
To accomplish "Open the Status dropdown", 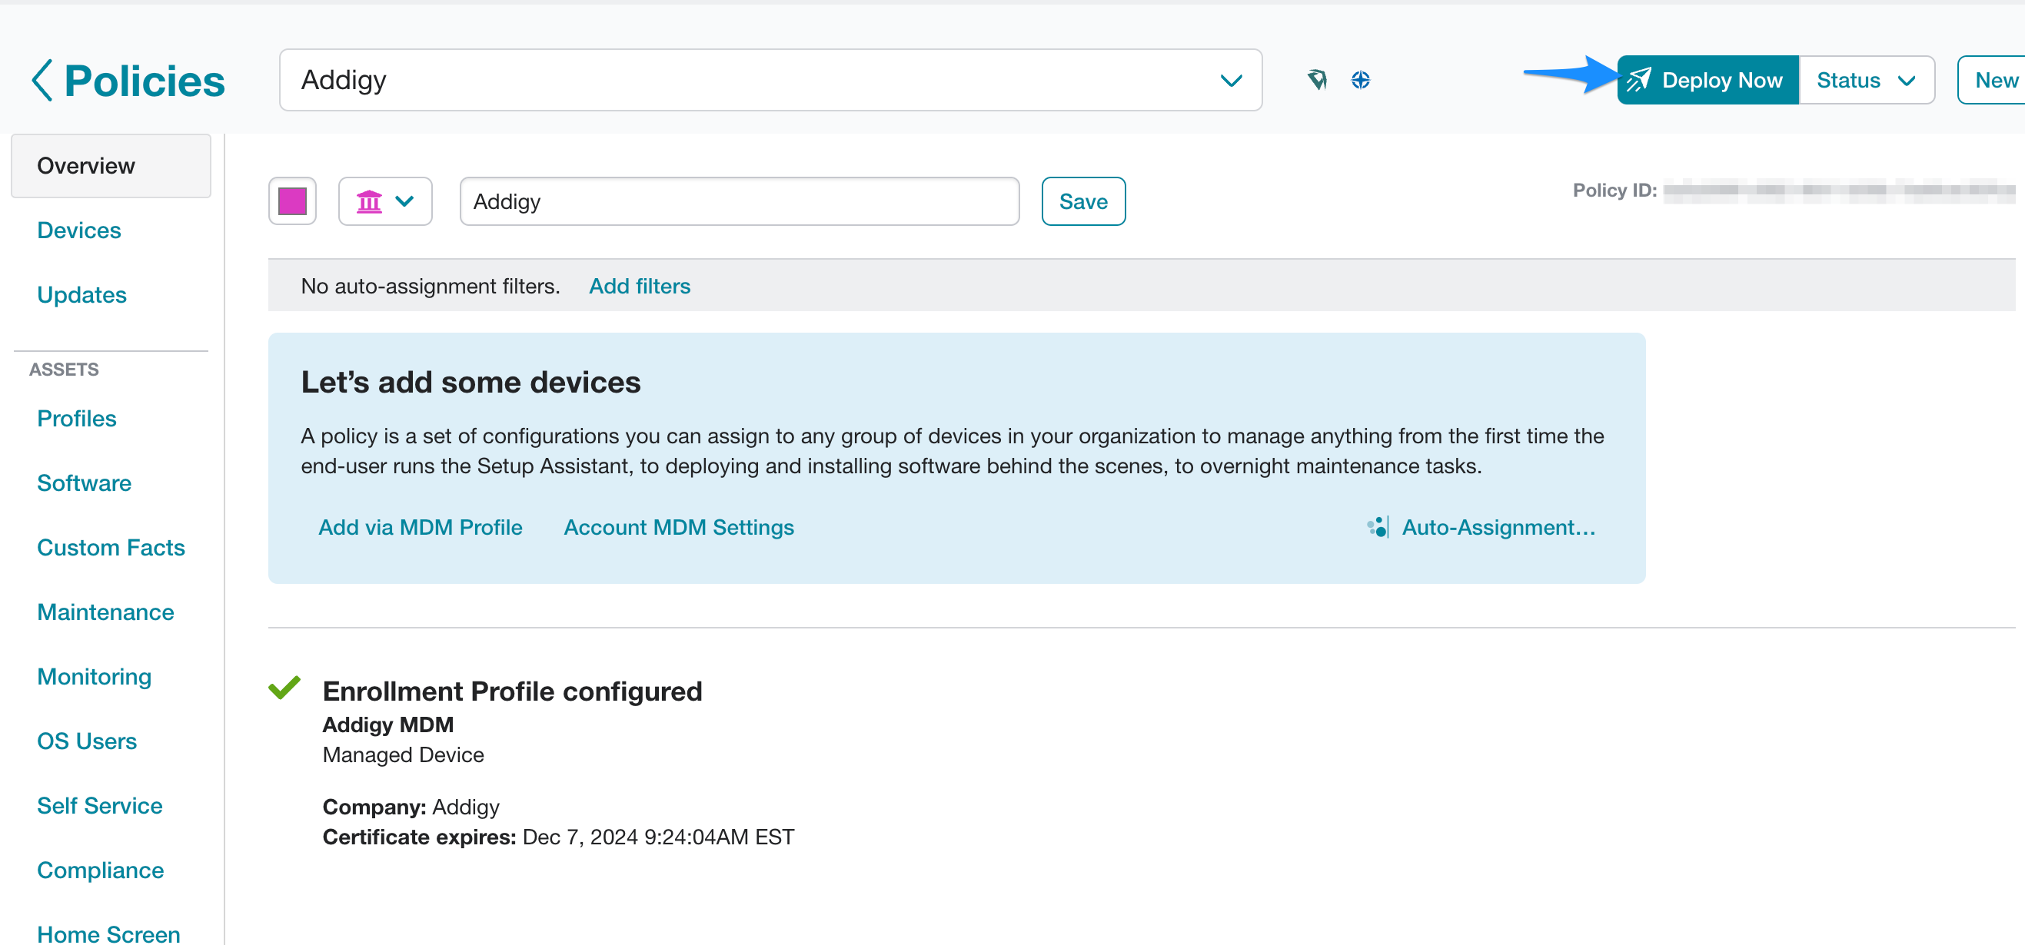I will (x=1866, y=80).
